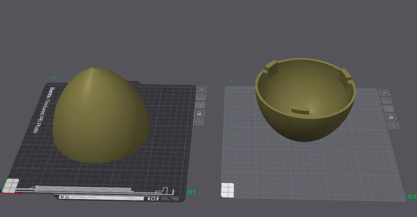Click the white origin square on plate 02
This screenshot has width=417, height=217.
coord(228,190)
